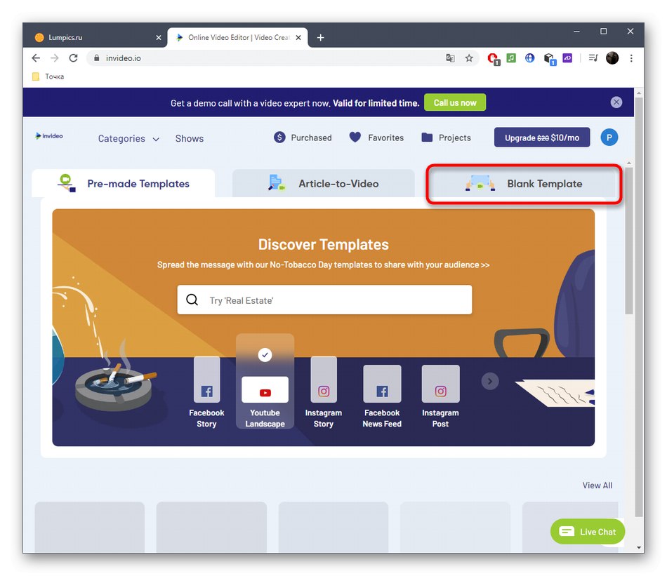Show next formats with arrow
Screen dimensions: 667x576
click(489, 381)
